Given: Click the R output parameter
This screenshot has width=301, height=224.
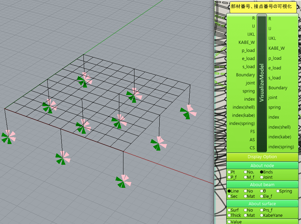Looking at the screenshot, I should point(270,19).
